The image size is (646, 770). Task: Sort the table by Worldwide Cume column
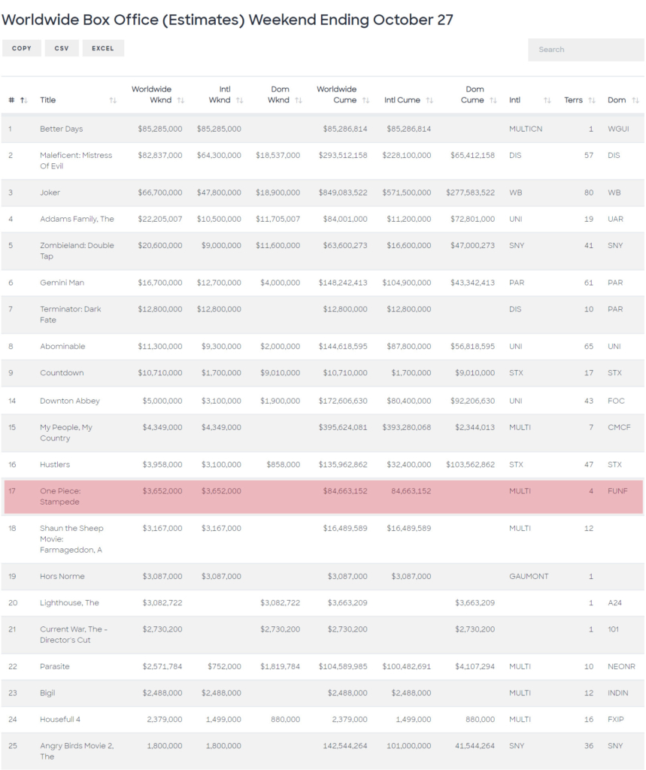[336, 95]
